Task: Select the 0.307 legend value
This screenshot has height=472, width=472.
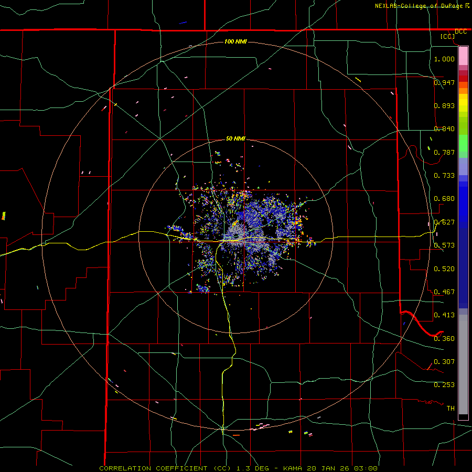Action: coord(444,362)
